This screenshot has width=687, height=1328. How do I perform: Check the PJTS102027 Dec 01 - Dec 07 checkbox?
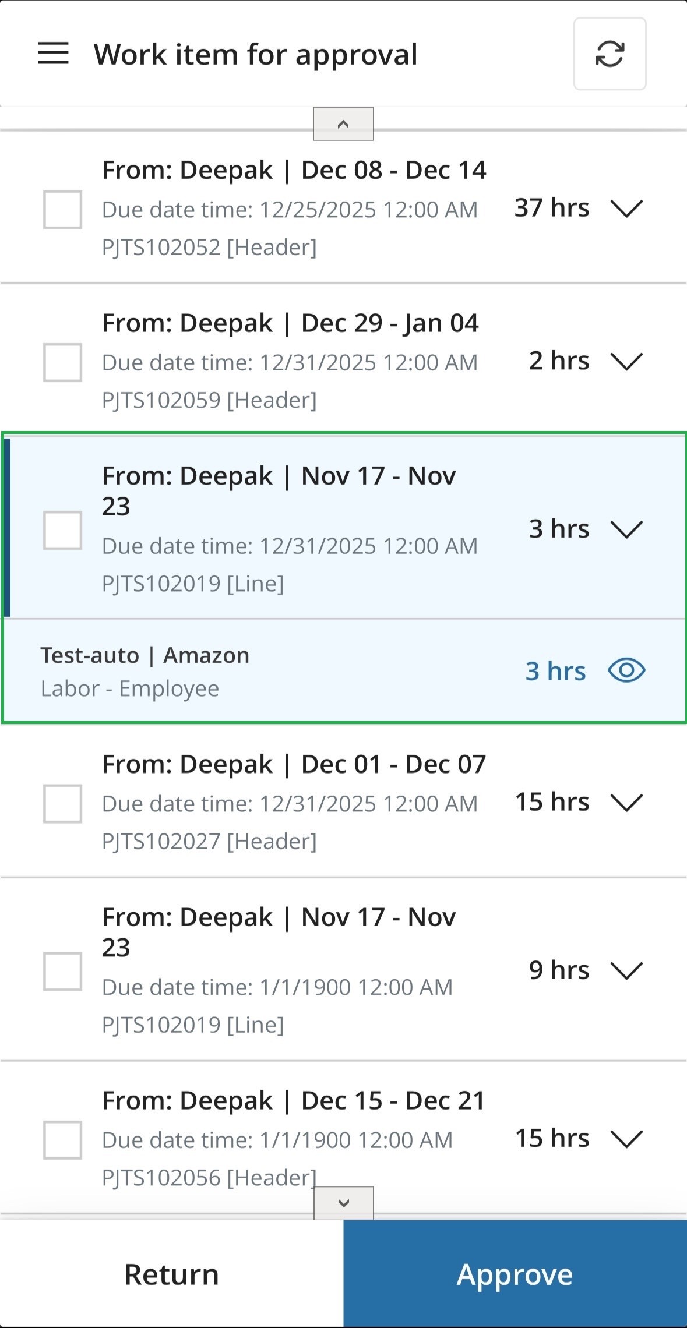pyautogui.click(x=62, y=803)
